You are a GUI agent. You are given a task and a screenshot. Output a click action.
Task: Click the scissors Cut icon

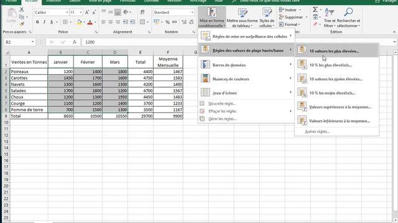22,10
